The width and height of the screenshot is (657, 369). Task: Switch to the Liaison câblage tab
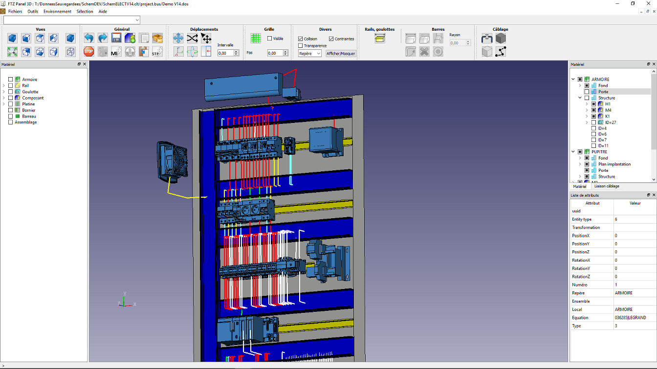[x=607, y=186]
